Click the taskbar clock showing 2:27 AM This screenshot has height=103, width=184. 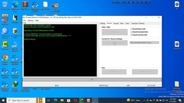click(172, 100)
